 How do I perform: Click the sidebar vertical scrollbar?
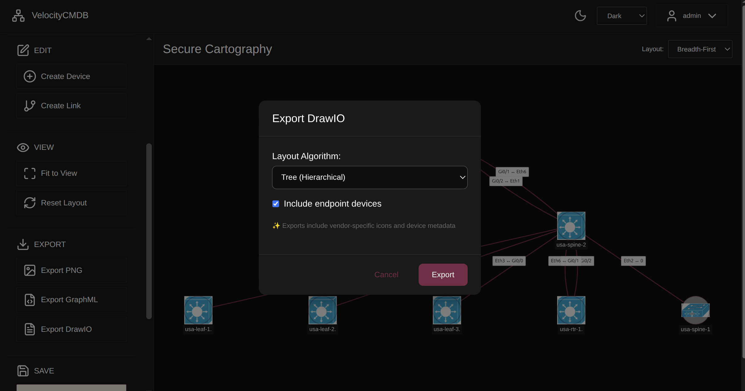pos(149,231)
